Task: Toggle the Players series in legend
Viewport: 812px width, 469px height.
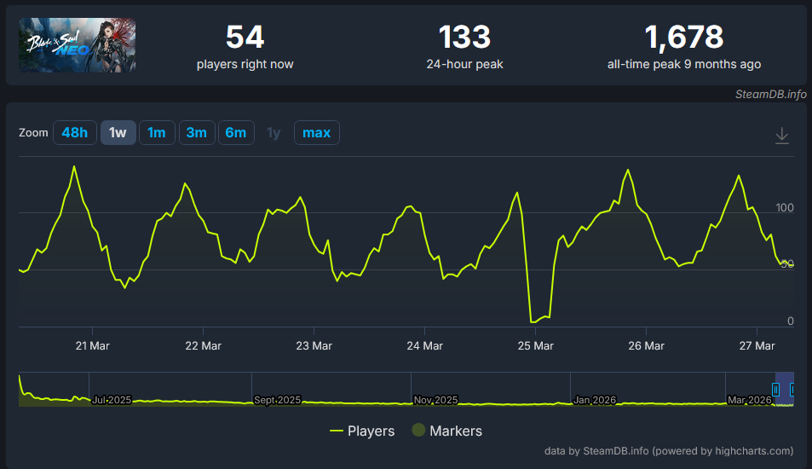Action: click(x=362, y=431)
